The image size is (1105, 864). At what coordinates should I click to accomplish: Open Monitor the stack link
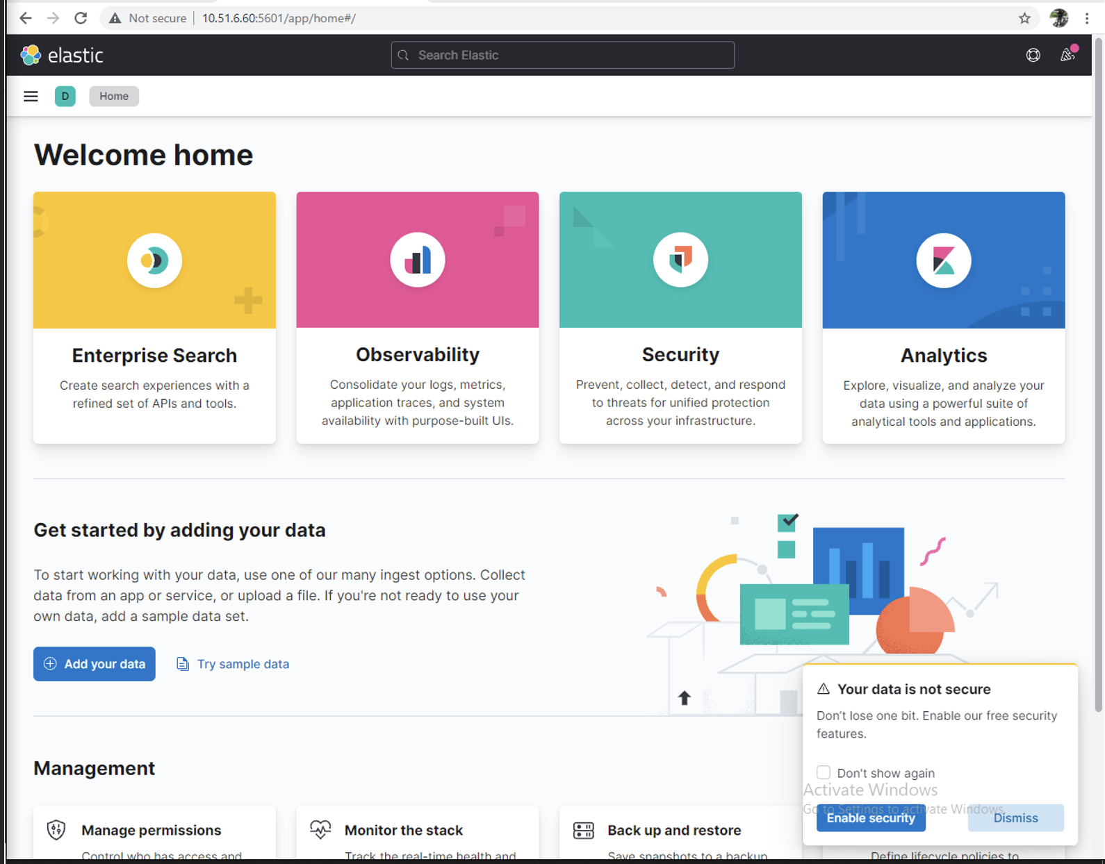tap(404, 830)
